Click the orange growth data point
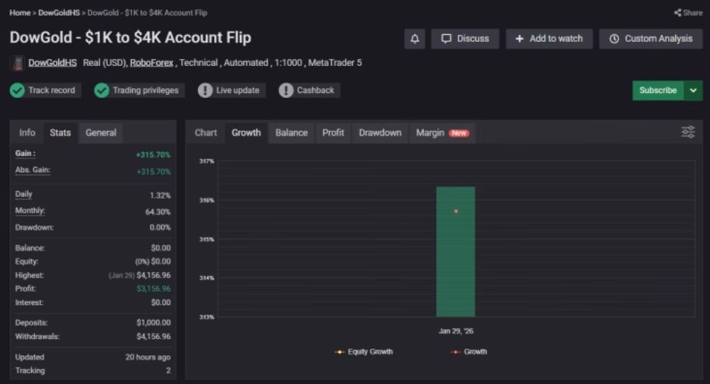Image resolution: width=710 pixels, height=384 pixels. pos(456,212)
